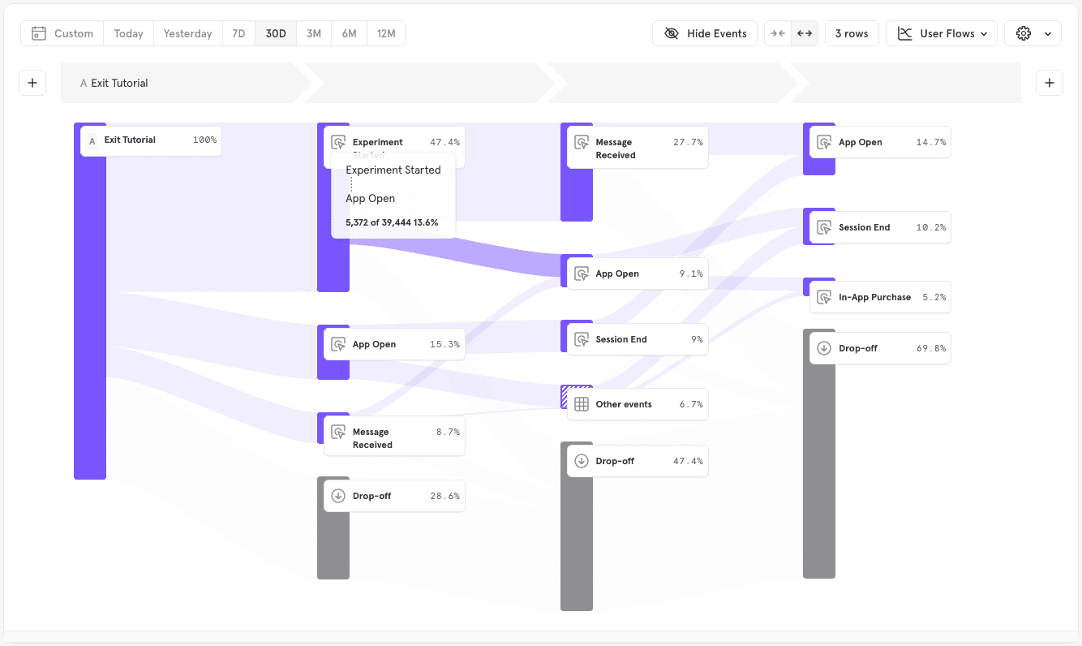Screen dimensions: 1082x646
Task: Click the grid icon on the Other events node
Action: pyautogui.click(x=581, y=404)
